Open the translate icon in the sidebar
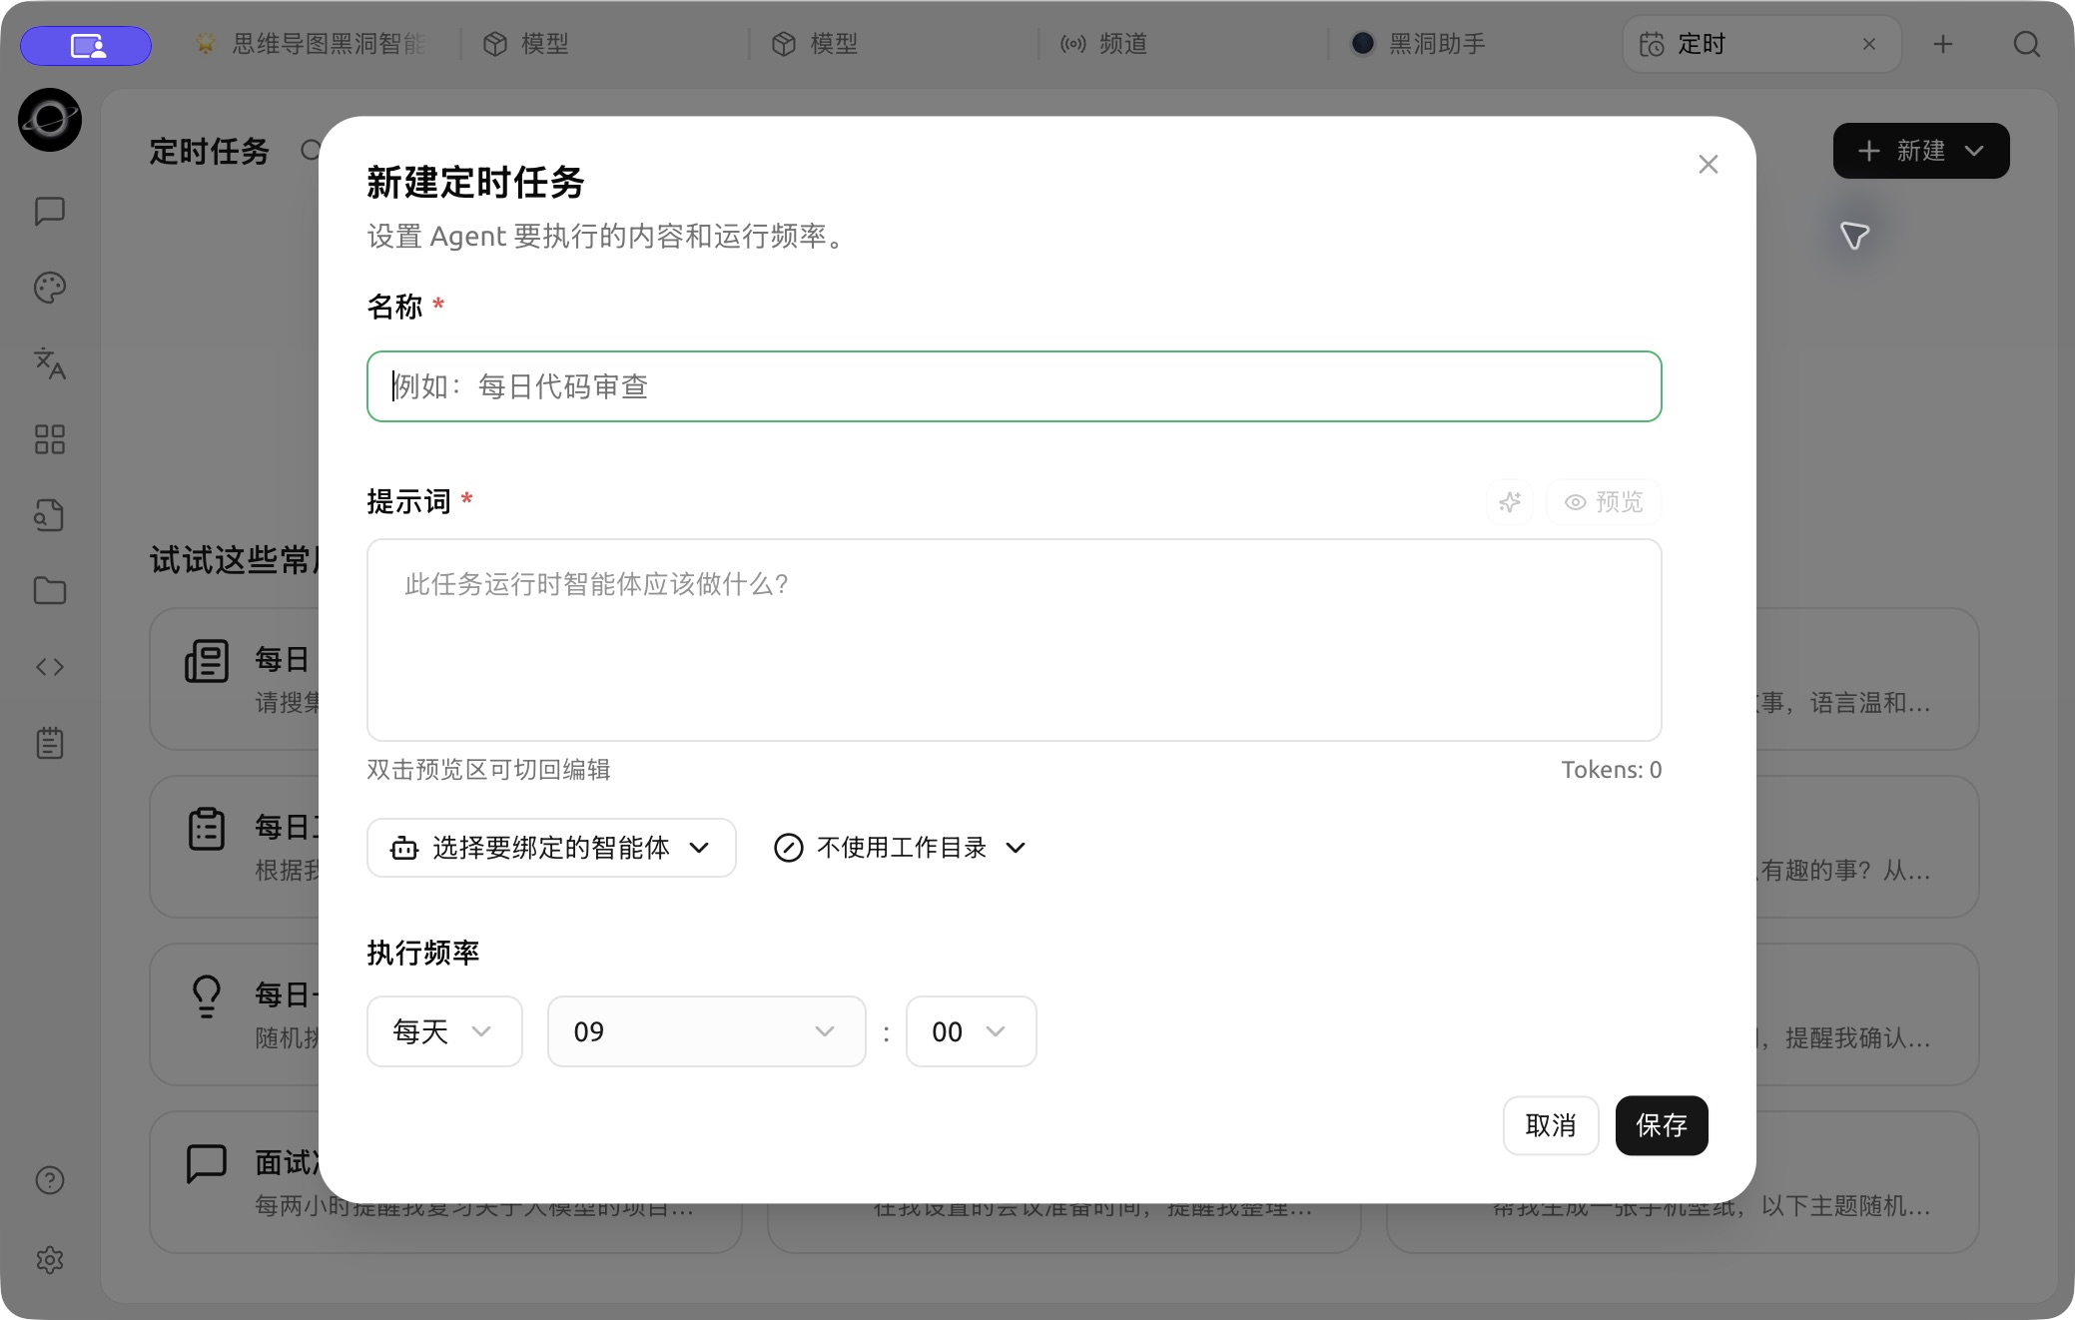2075x1320 pixels. coord(50,363)
